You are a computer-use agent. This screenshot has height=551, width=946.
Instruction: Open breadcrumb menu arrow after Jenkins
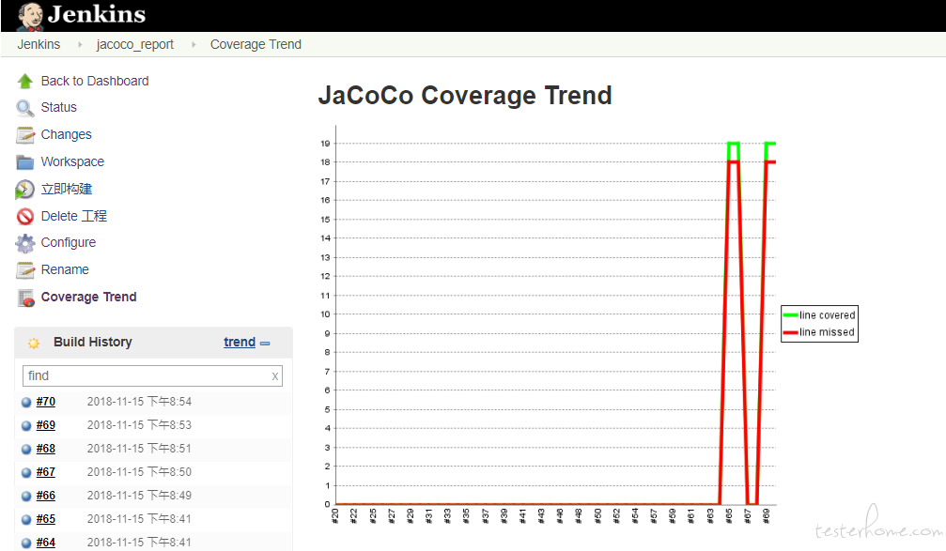pyautogui.click(x=80, y=45)
